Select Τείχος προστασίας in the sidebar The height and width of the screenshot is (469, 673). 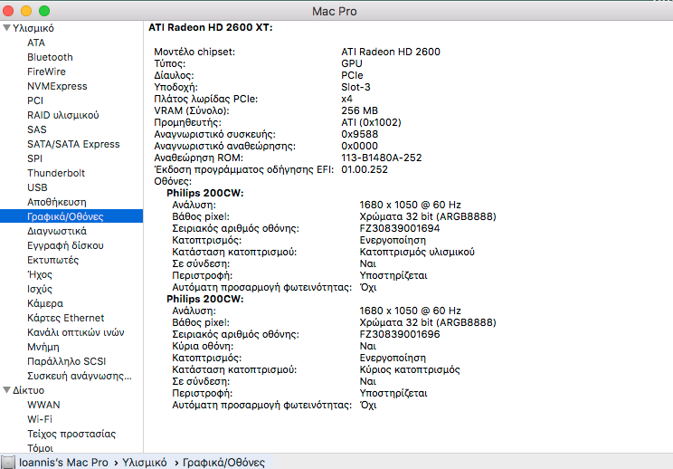71,434
